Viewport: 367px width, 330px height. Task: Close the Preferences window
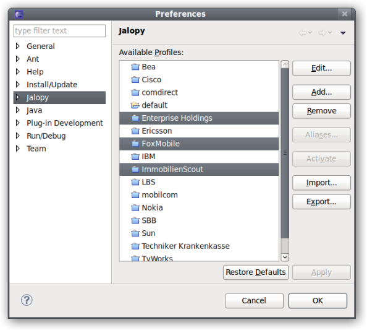(x=345, y=14)
